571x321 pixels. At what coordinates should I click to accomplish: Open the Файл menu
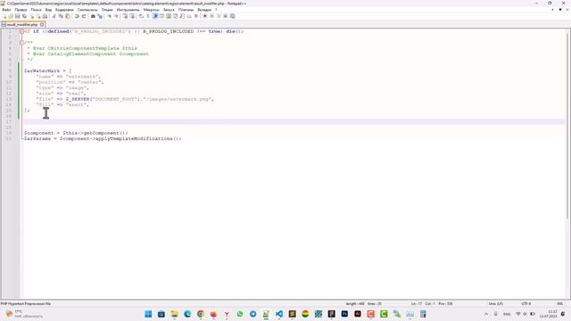(x=6, y=10)
